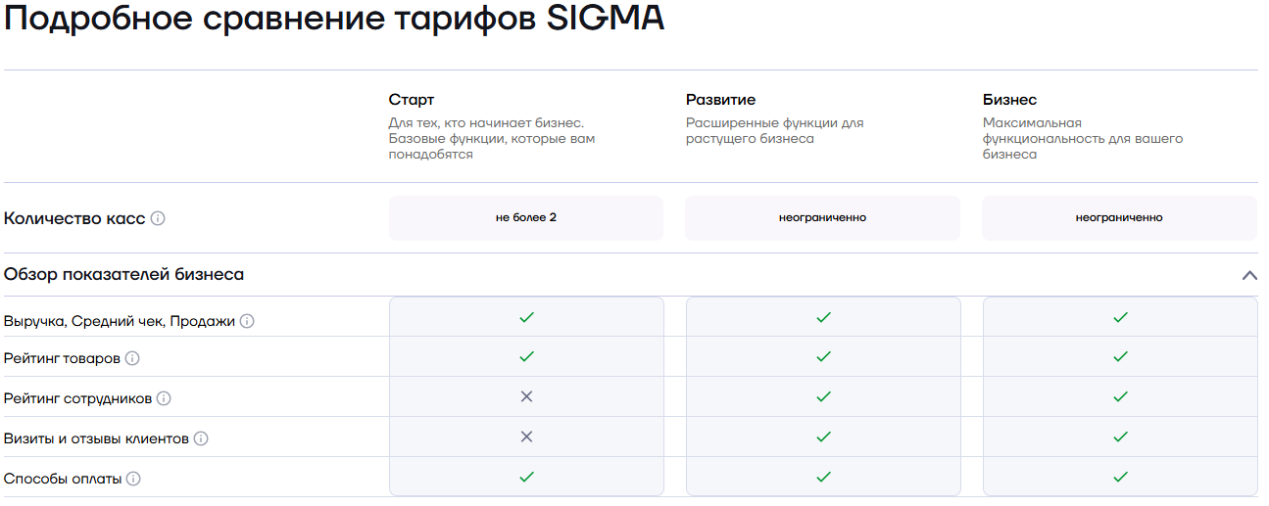Open info tooltip for Рейтинг товаров
The width and height of the screenshot is (1269, 506).
point(132,358)
